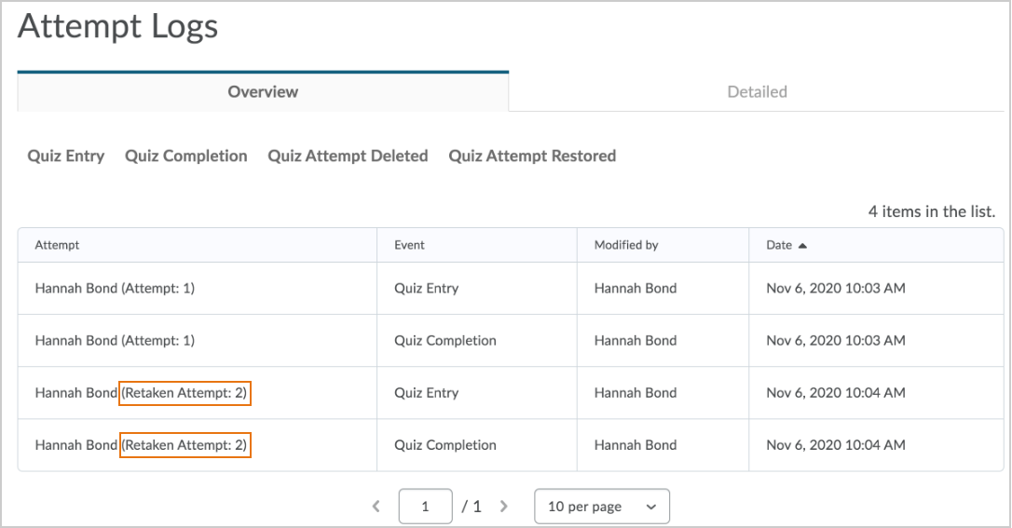Switch to the Overview tab
The image size is (1012, 528).
click(x=263, y=91)
